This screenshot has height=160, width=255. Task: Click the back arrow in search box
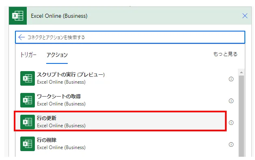[21, 37]
